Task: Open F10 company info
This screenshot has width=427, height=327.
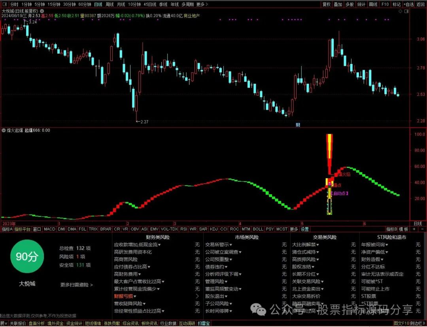Action: pyautogui.click(x=385, y=4)
